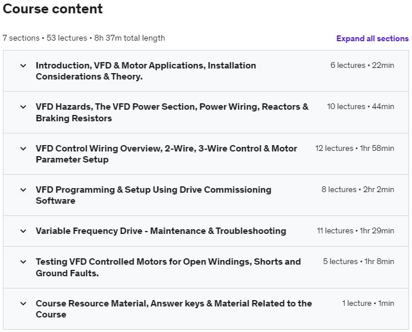This screenshot has height=332, width=412.
Task: Open the Introduction, VFD & Motor Applications title
Action: point(146,71)
